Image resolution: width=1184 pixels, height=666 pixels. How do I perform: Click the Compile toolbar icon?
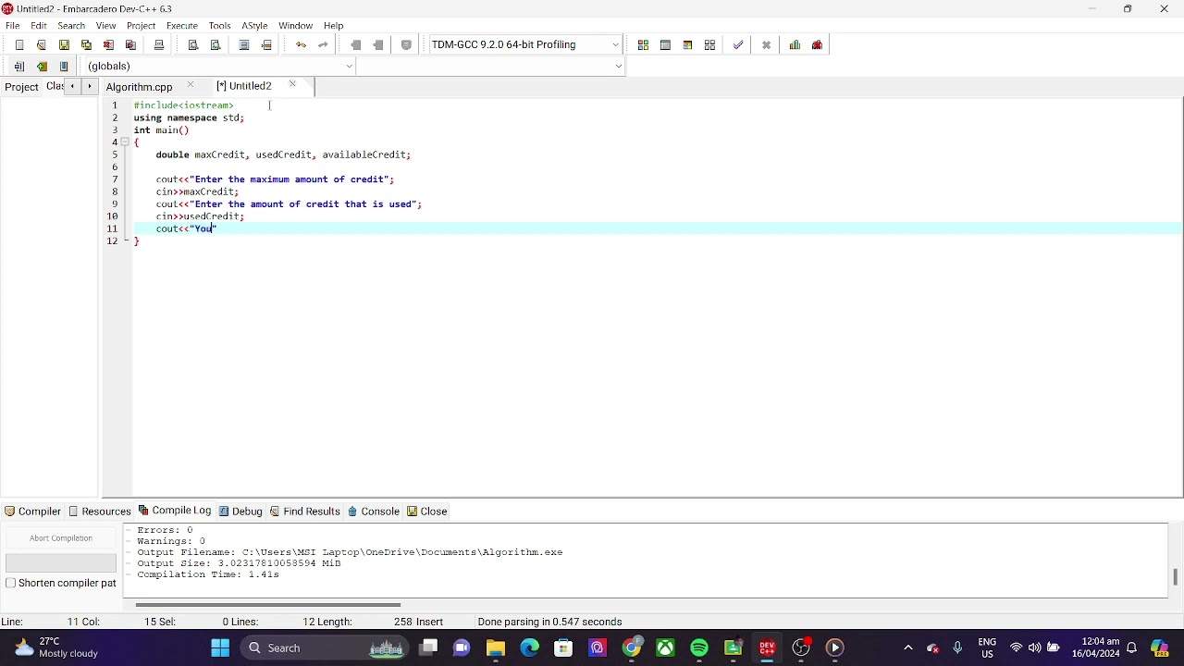[643, 44]
